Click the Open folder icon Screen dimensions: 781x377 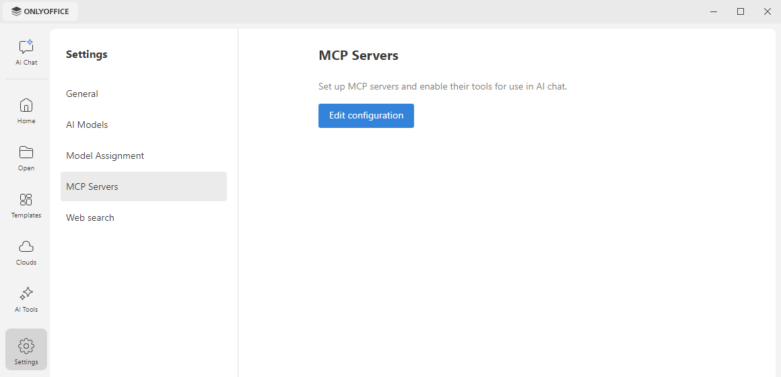coord(26,152)
